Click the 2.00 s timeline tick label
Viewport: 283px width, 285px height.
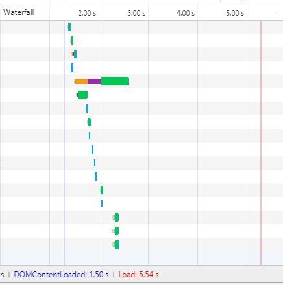pos(87,13)
